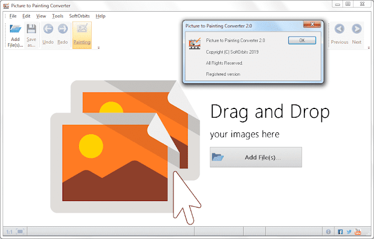Image resolution: width=374 pixels, height=239 pixels.
Task: Undo the last action
Action: pyautogui.click(x=48, y=35)
